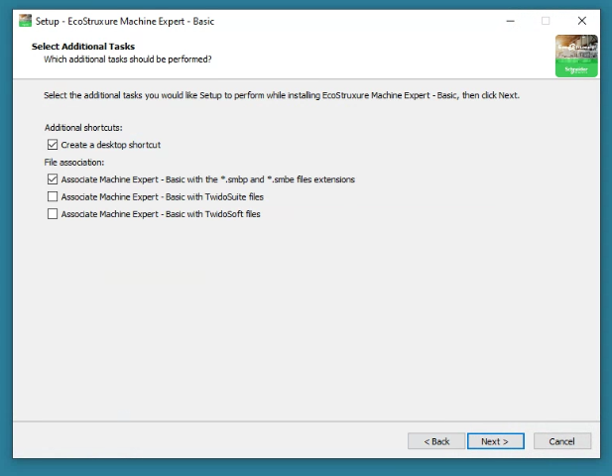Click the setup icon in title bar
This screenshot has height=476, width=612.
tap(26, 21)
